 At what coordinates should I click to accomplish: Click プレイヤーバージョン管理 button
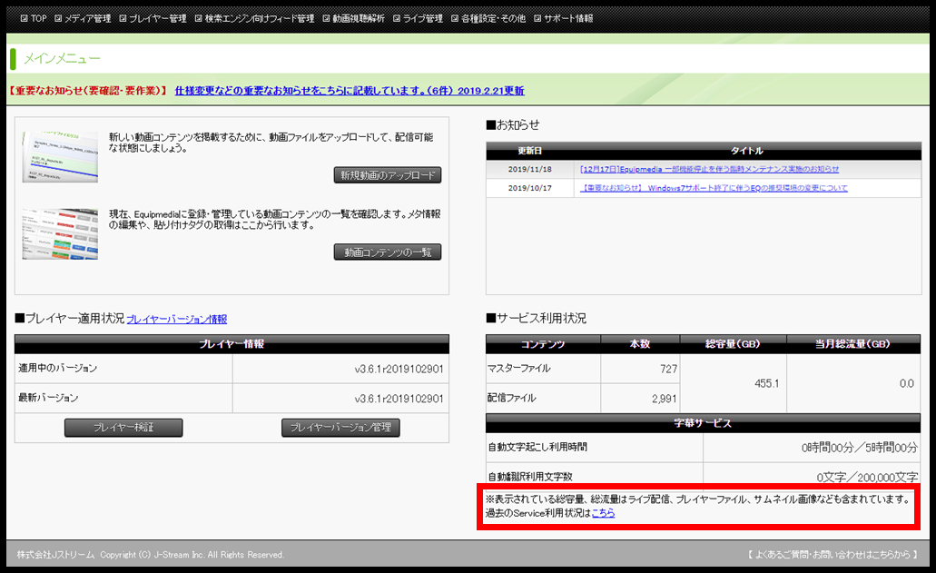pos(340,428)
